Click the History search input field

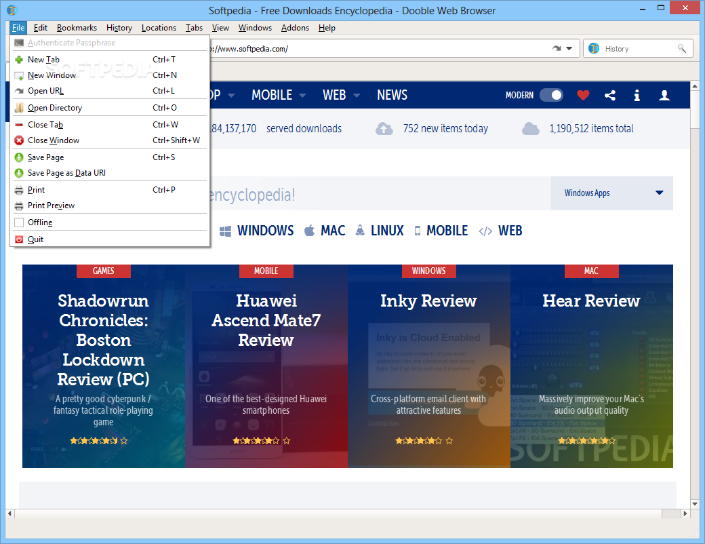[639, 49]
